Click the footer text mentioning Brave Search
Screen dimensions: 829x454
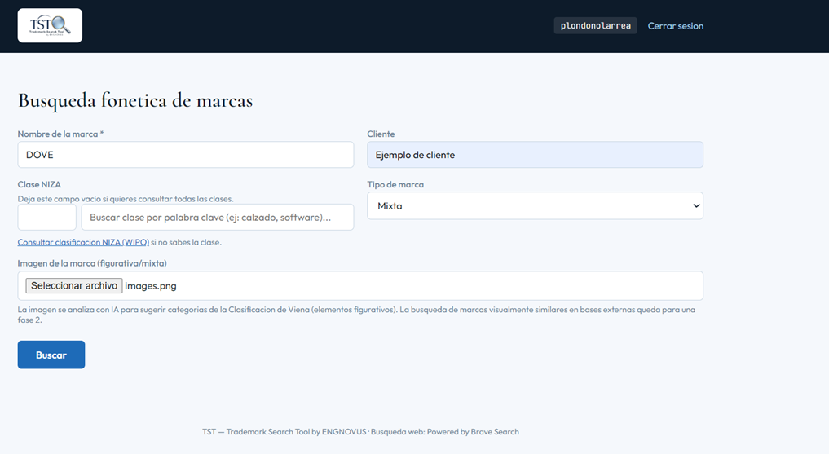[360, 432]
